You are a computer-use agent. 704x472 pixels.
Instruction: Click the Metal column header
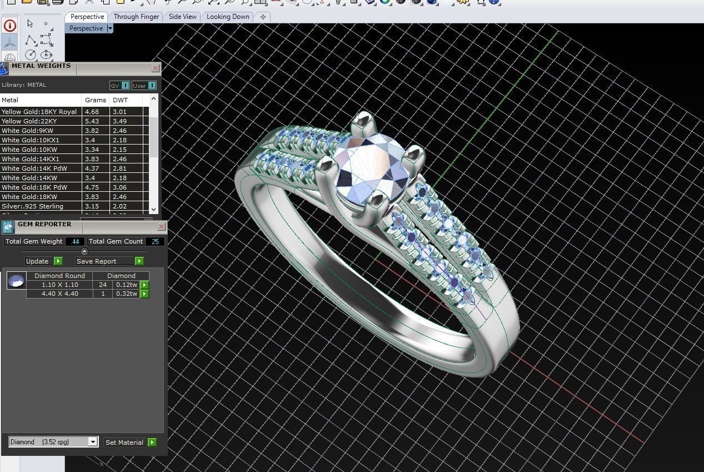point(41,100)
